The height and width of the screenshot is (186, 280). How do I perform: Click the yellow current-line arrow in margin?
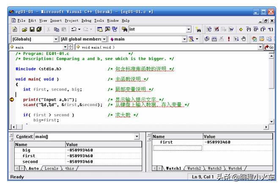click(12, 100)
